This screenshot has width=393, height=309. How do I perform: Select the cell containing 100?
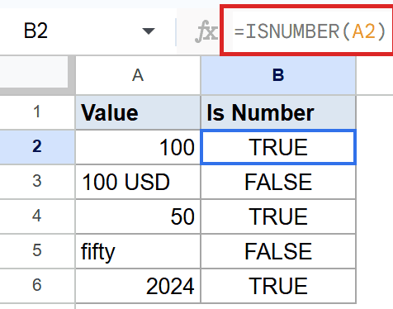coord(138,147)
